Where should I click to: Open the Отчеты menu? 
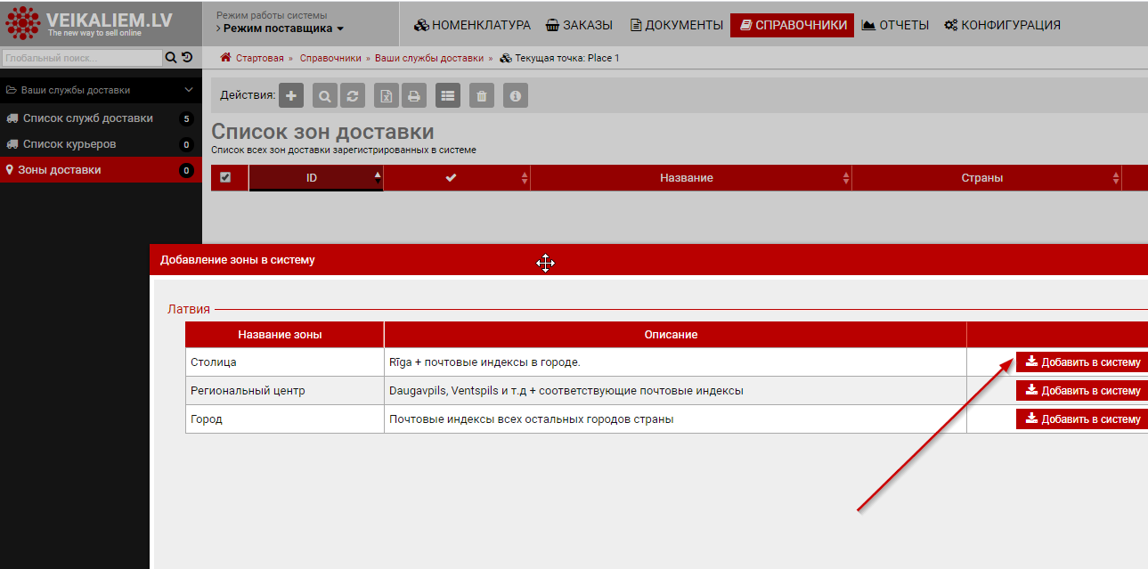895,25
